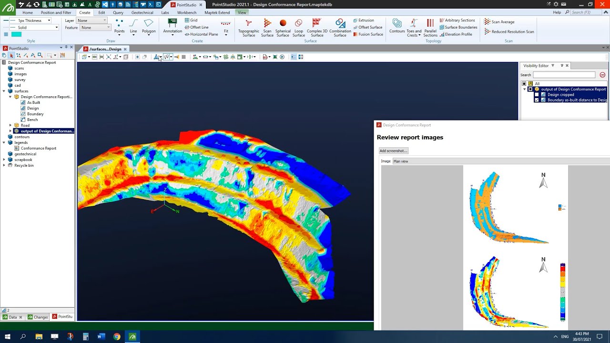Click the grid display icon in view toolbar
The width and height of the screenshot is (610, 343).
click(183, 57)
